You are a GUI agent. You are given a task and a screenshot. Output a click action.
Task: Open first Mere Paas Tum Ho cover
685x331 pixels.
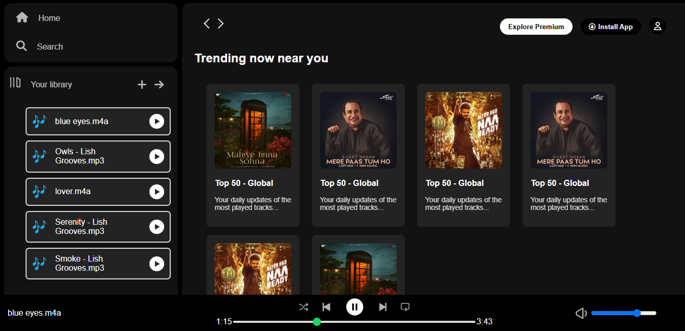click(x=358, y=130)
